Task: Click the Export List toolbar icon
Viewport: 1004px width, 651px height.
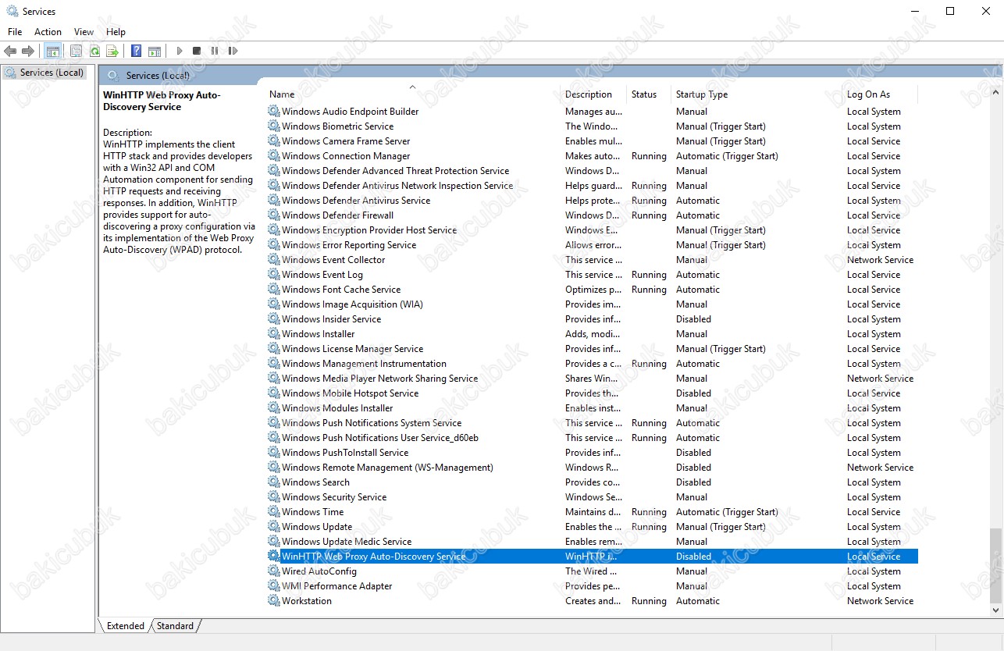Action: click(x=112, y=51)
